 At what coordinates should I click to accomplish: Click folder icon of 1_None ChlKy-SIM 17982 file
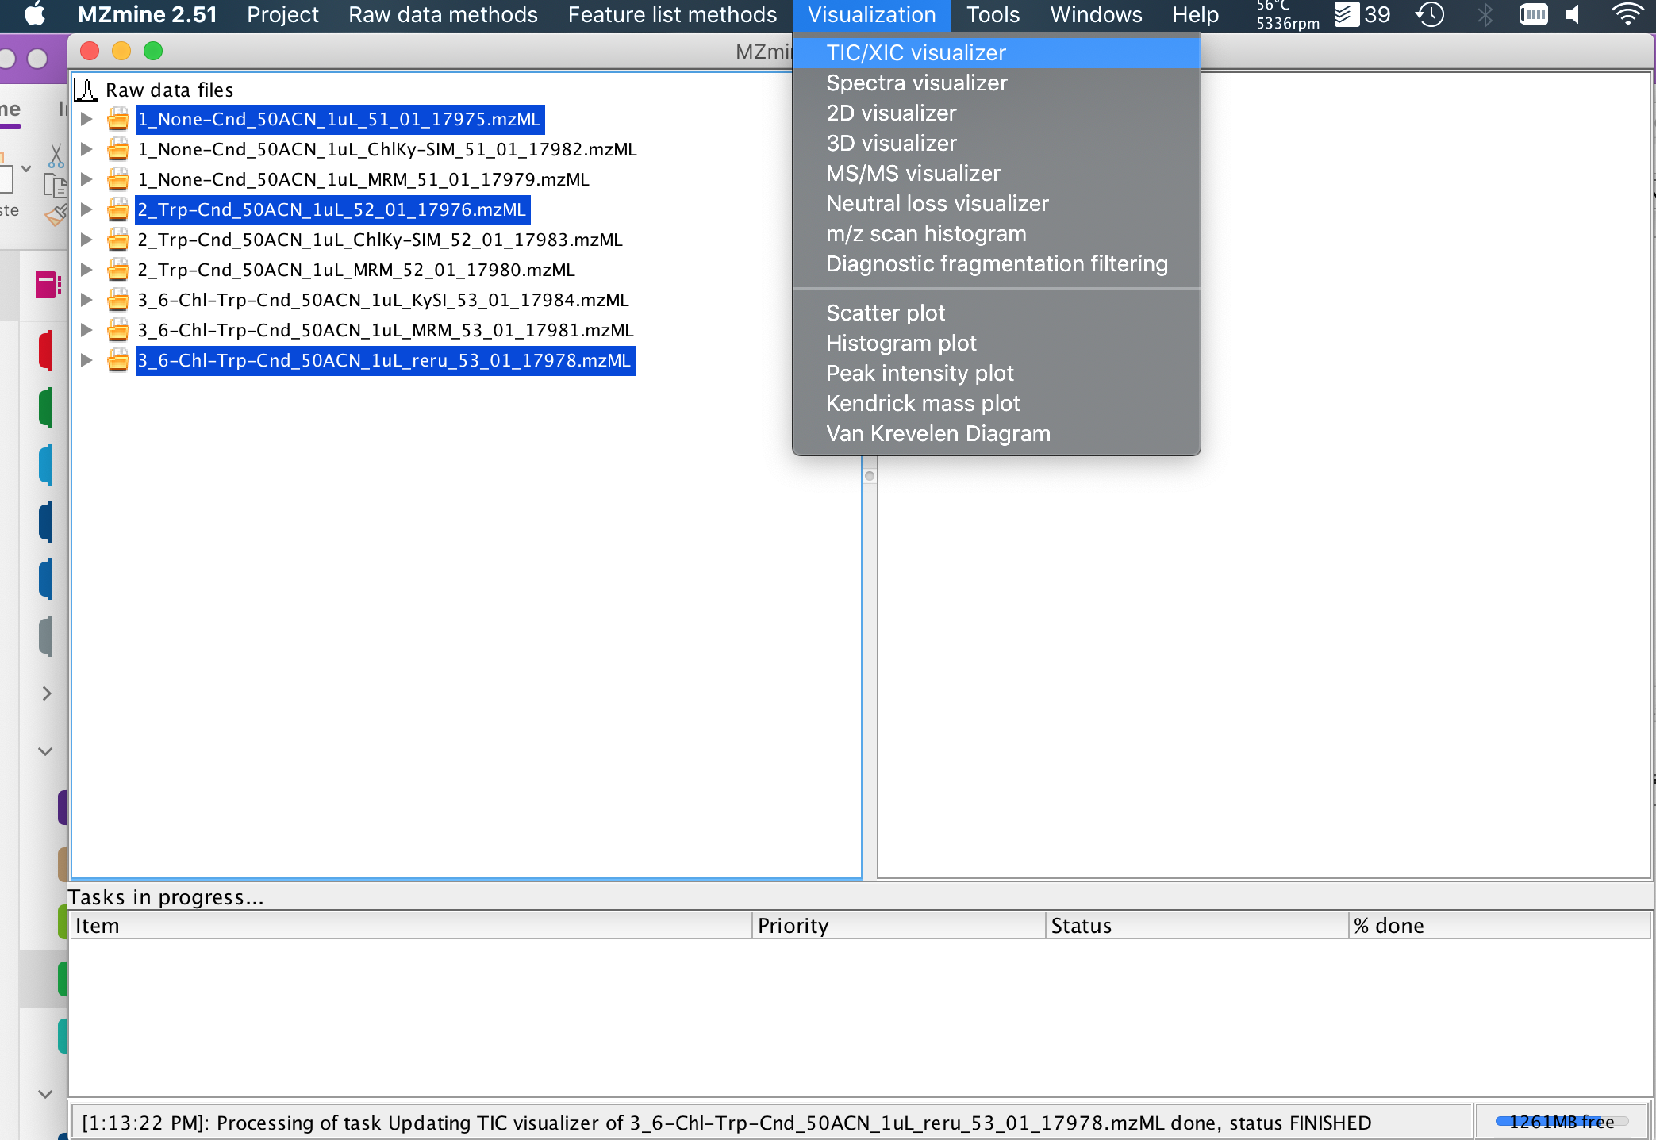click(118, 149)
